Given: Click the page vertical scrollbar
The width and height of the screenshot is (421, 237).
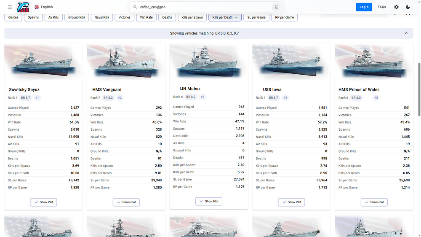Looking at the screenshot, I should click(x=419, y=89).
